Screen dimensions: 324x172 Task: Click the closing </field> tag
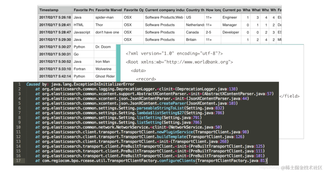[289, 96]
